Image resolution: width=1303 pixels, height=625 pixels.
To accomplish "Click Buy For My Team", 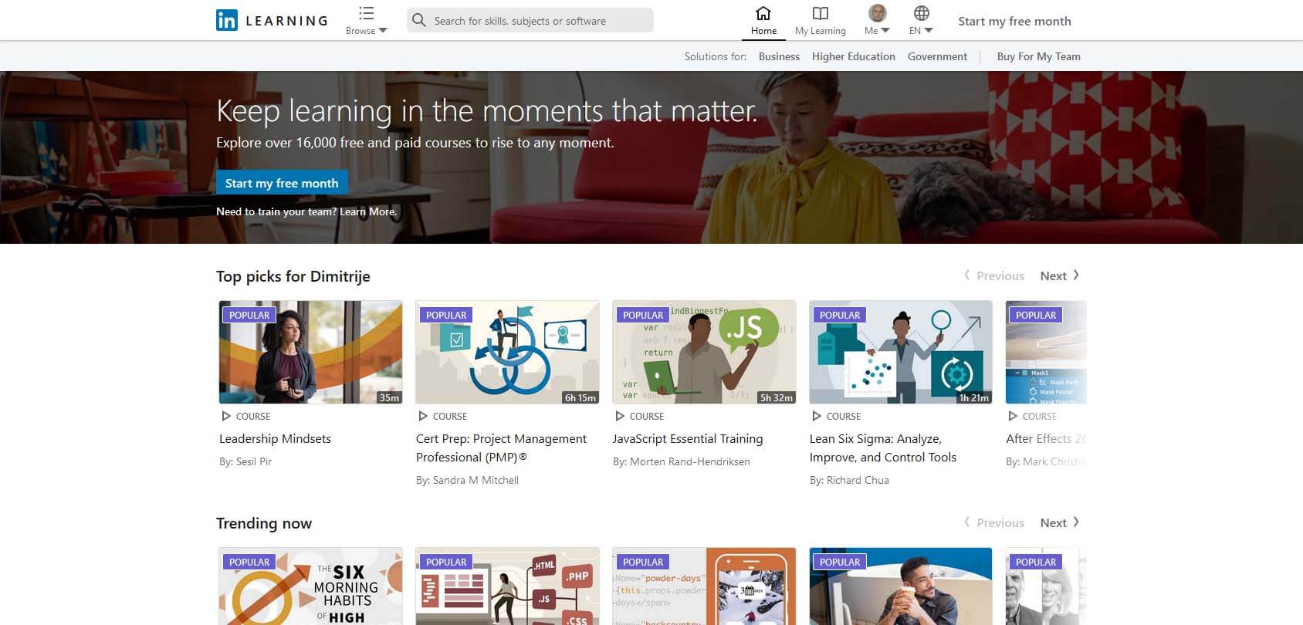I will coord(1038,56).
